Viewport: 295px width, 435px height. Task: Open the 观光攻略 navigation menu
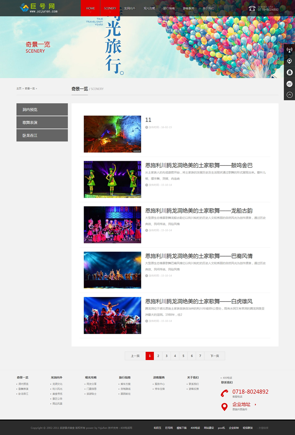149,8
